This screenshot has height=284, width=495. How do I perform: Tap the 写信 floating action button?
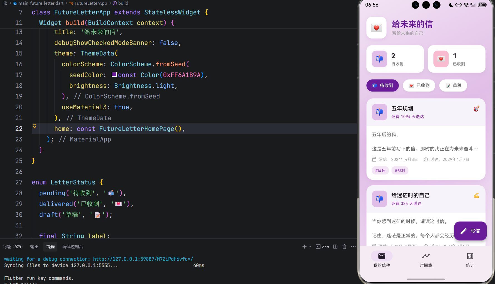[470, 231]
